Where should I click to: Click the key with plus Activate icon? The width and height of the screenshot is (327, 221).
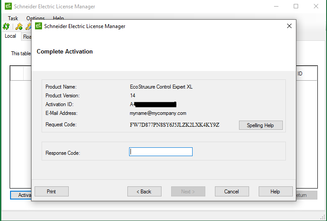tap(19, 26)
